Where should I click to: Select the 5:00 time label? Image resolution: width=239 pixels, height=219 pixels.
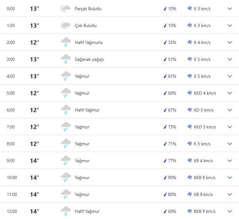coord(11,93)
